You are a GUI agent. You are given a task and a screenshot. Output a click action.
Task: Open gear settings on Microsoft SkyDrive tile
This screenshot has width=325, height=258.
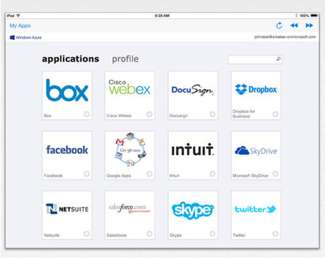coord(276,174)
